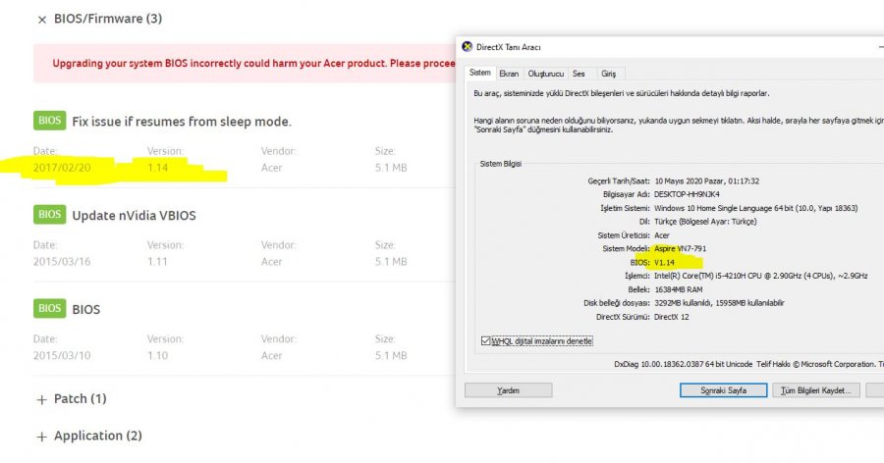Click the BIOS value V1.14 in DirectX

pyautogui.click(x=664, y=263)
